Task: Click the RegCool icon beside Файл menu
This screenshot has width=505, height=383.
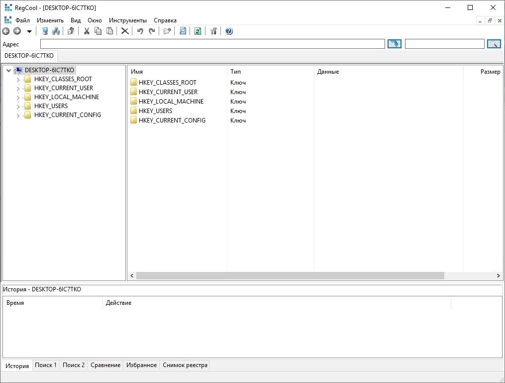Action: click(x=8, y=20)
